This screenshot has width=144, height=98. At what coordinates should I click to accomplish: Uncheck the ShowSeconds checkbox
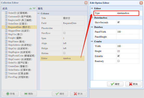tap(119, 22)
